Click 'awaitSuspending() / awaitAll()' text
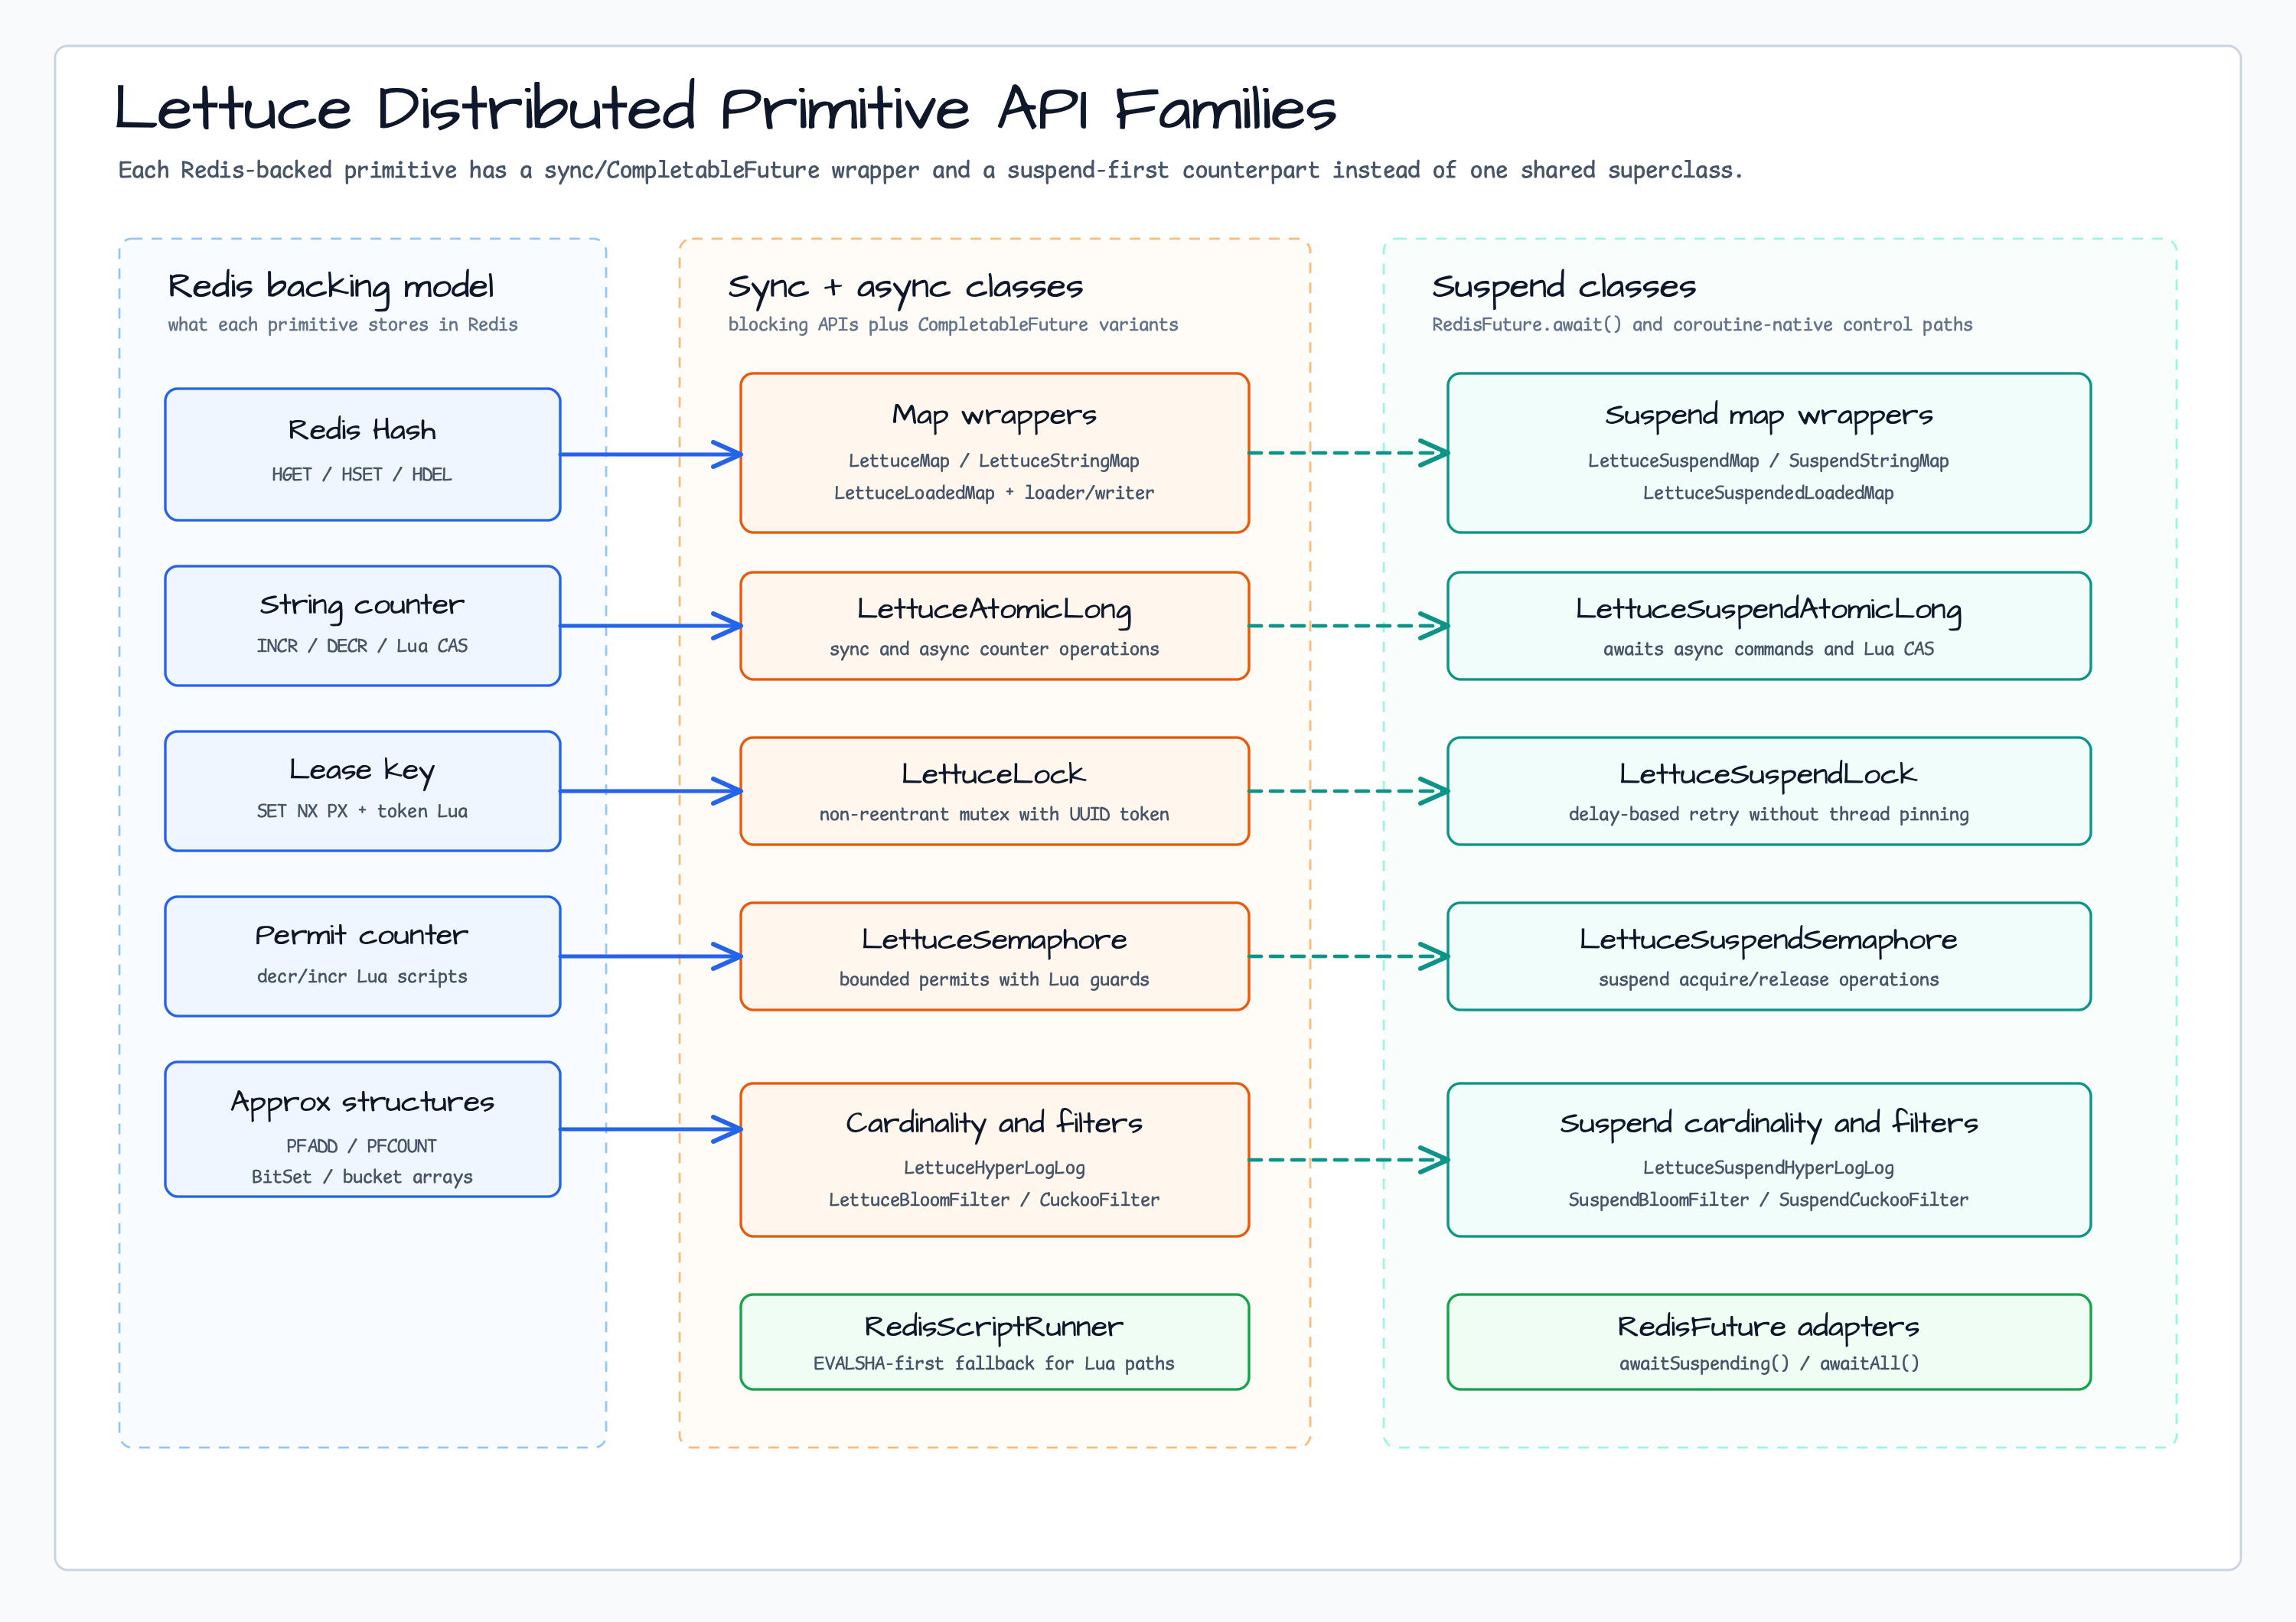 (x=1768, y=1364)
